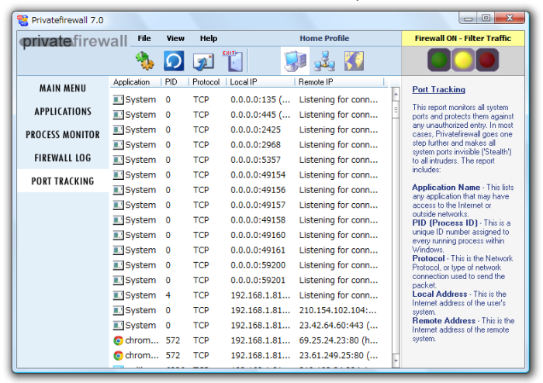The height and width of the screenshot is (383, 543).
Task: Click System icon in 0.0.0.0:49154 row
Action: (x=118, y=174)
